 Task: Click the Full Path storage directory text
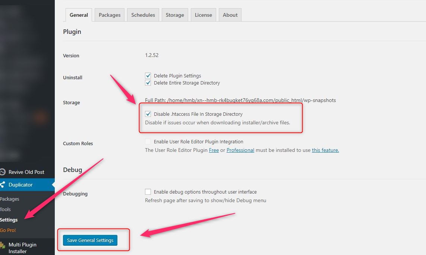coord(240,101)
